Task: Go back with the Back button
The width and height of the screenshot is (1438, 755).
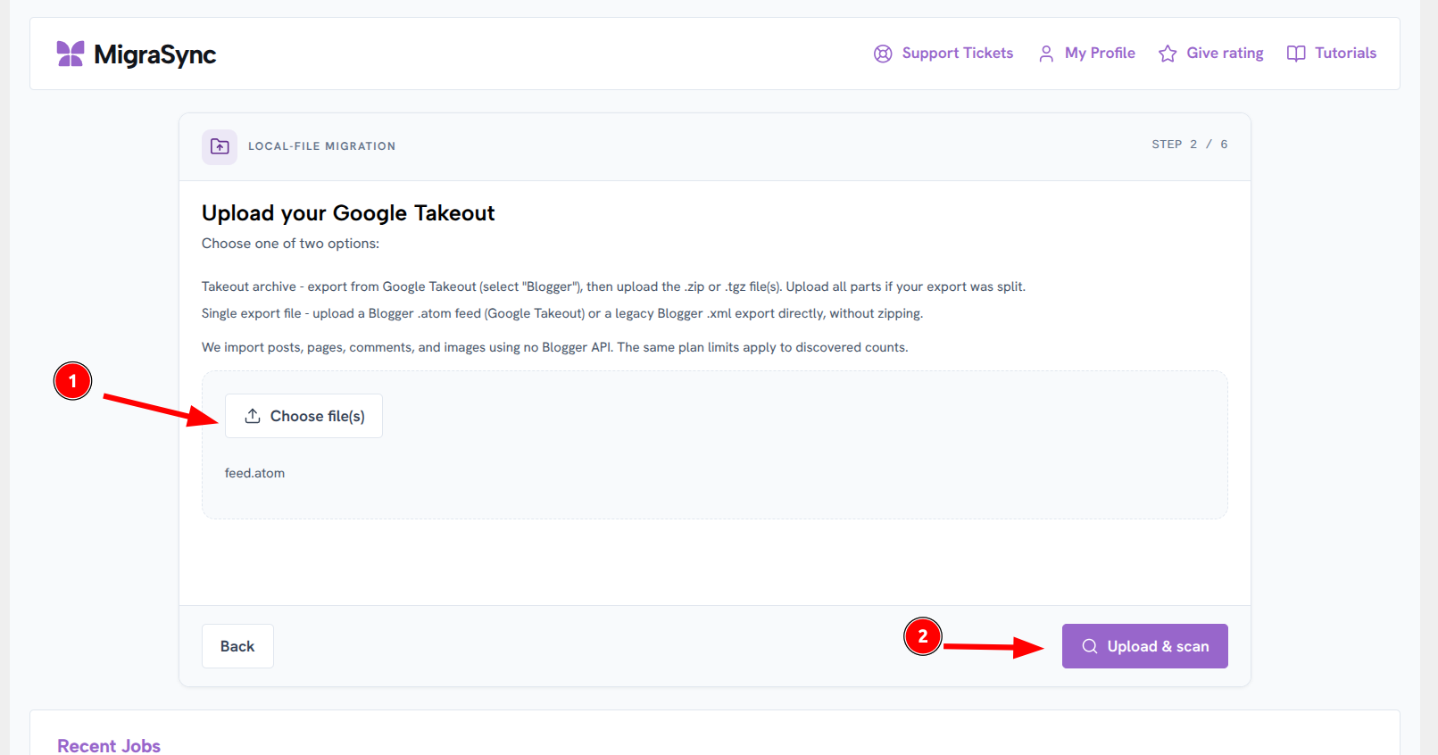Action: point(237,646)
